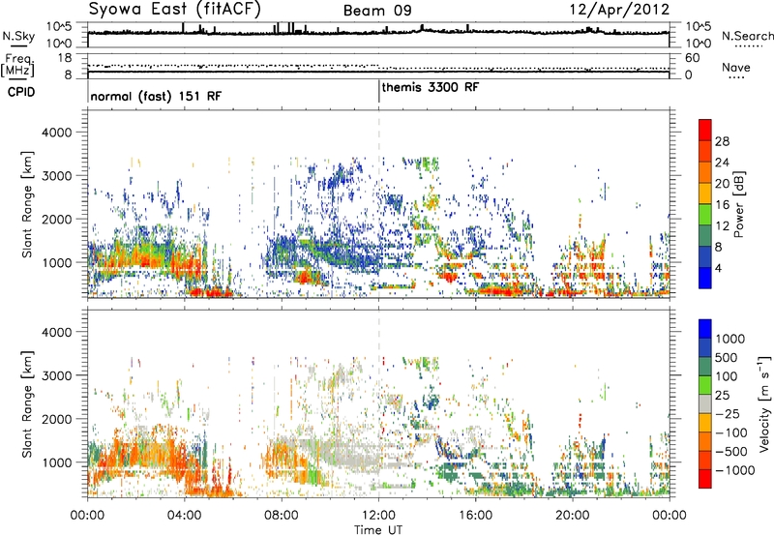
Task: Click the "Power [dB]" color bar label
Action: pos(739,204)
